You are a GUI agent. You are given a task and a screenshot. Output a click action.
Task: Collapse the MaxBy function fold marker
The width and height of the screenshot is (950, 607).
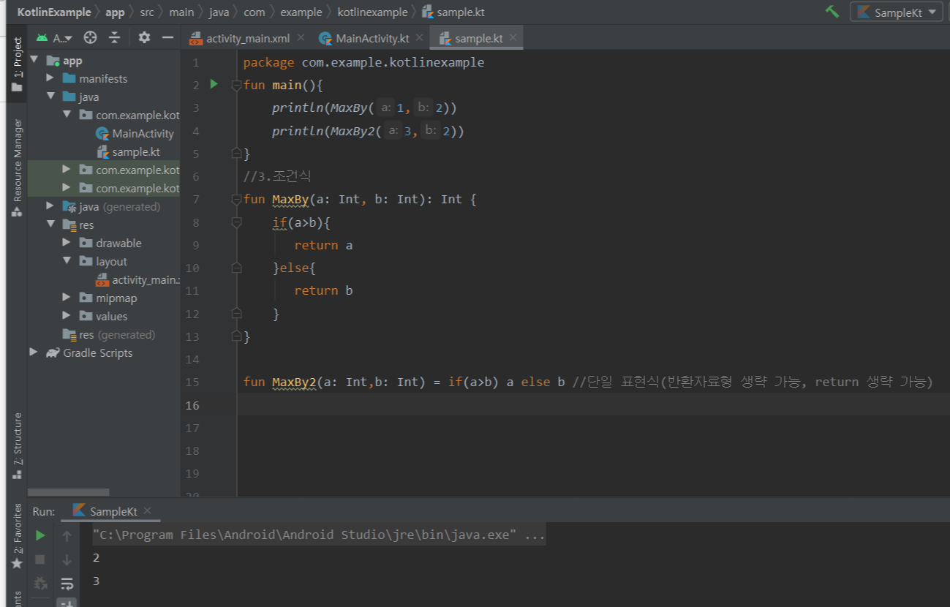click(x=236, y=200)
